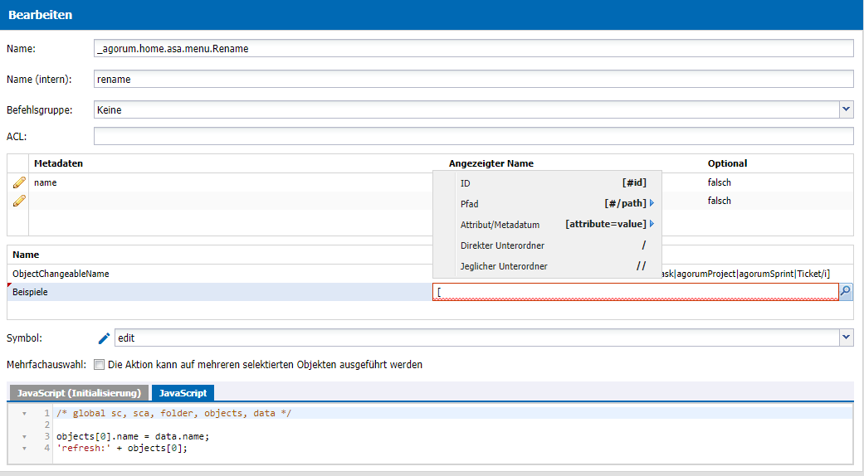Expand the Pfad submenu arrow

652,203
